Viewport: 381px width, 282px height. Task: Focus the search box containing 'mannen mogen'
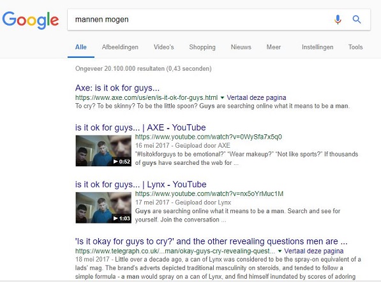click(x=219, y=19)
